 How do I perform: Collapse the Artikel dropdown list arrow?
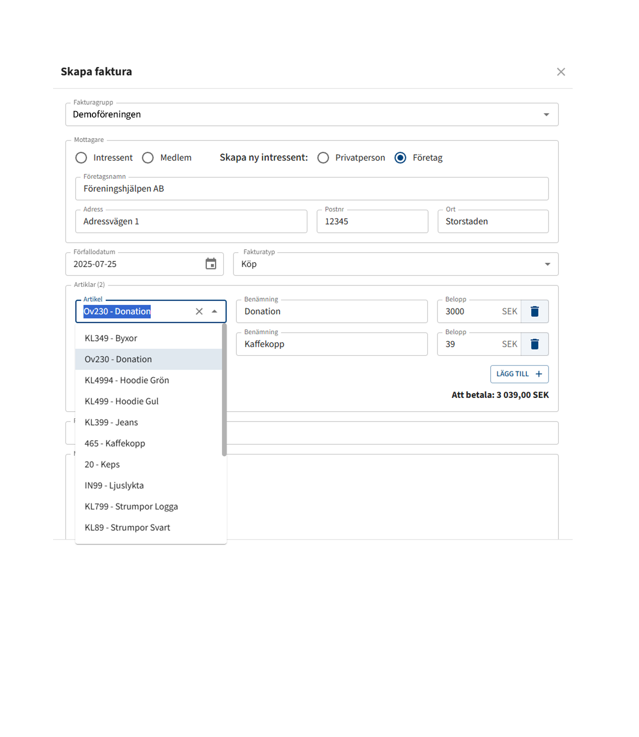pyautogui.click(x=214, y=312)
